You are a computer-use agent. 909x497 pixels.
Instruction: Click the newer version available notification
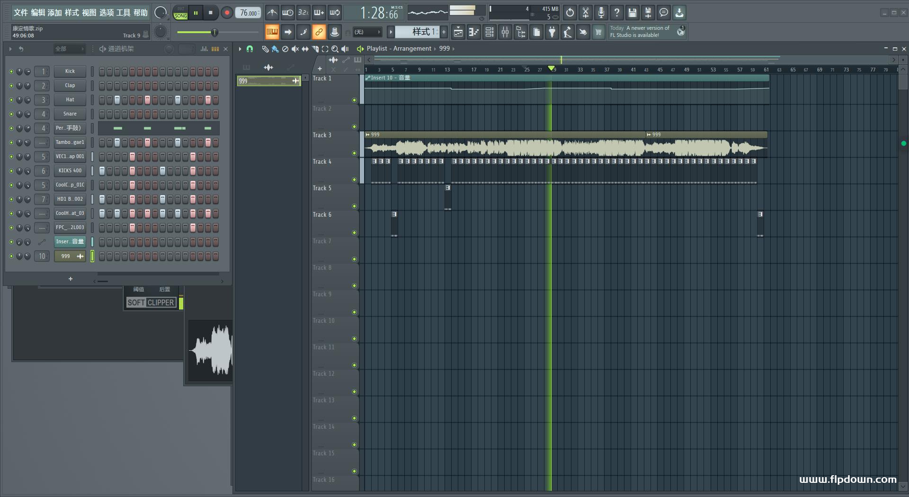click(647, 32)
